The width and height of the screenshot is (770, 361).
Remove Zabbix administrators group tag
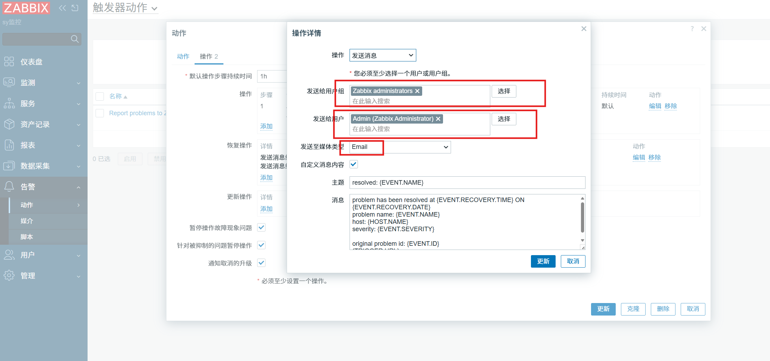[417, 91]
